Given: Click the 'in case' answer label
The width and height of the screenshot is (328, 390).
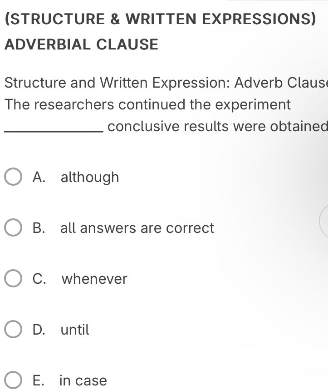Looking at the screenshot, I should 83,380.
